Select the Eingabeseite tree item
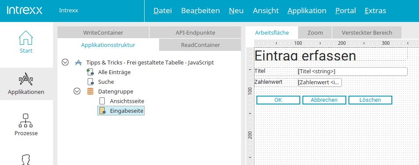Image resolution: width=419 pixels, height=165 pixels. (127, 111)
